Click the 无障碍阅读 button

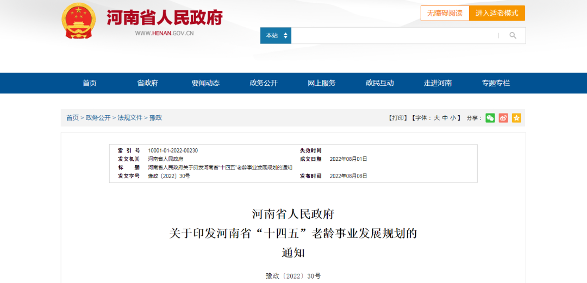445,13
